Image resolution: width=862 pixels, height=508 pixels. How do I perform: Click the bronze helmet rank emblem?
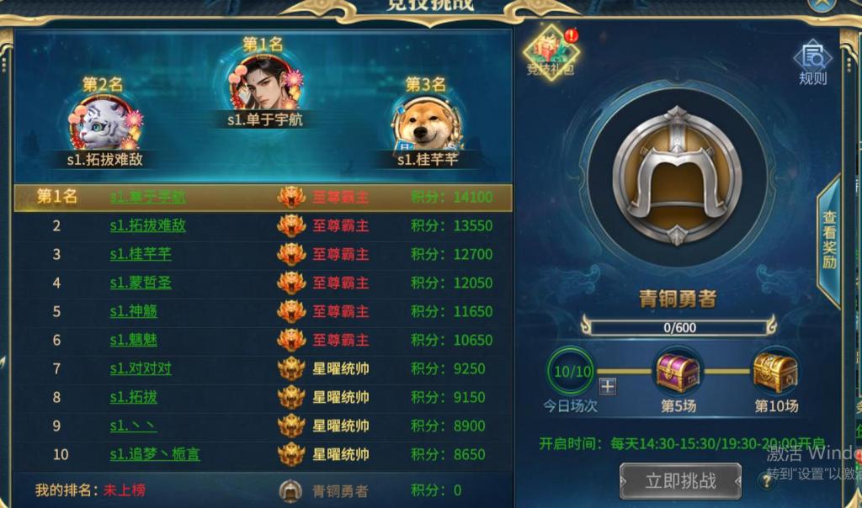click(677, 177)
